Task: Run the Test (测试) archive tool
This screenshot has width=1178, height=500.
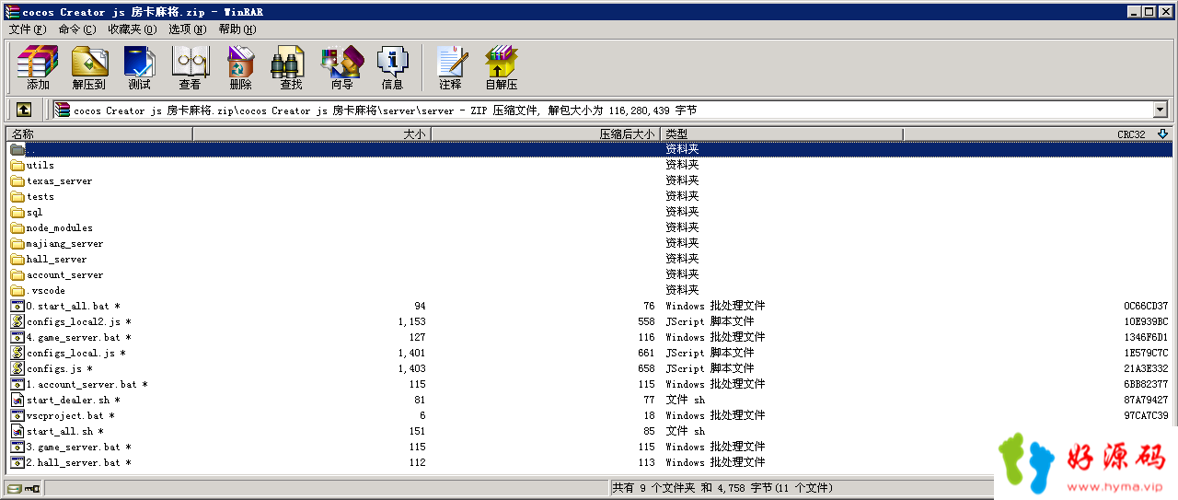Action: (x=139, y=67)
